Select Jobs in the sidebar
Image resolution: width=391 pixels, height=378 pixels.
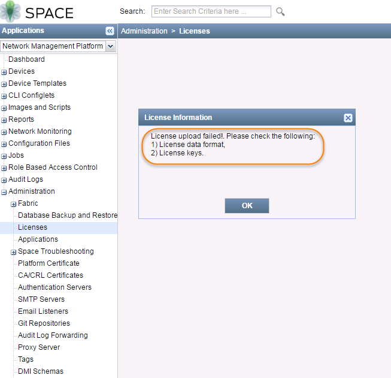point(16,155)
